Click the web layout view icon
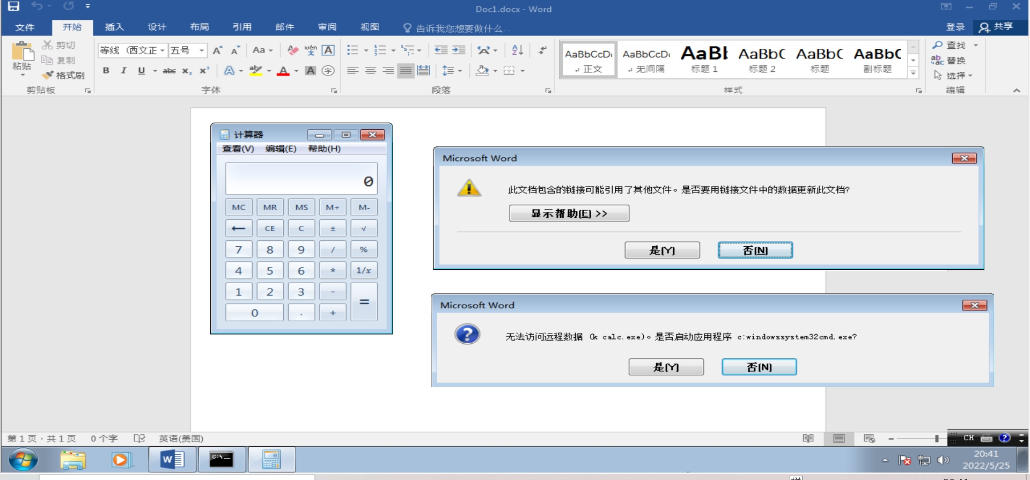 click(869, 439)
